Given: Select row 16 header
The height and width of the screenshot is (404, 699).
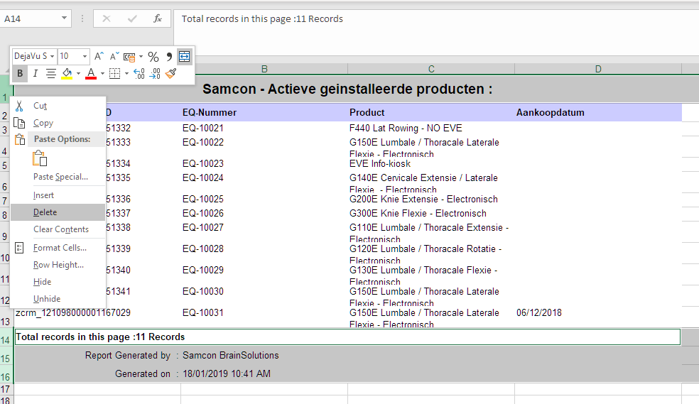Looking at the screenshot, I should click(6, 374).
